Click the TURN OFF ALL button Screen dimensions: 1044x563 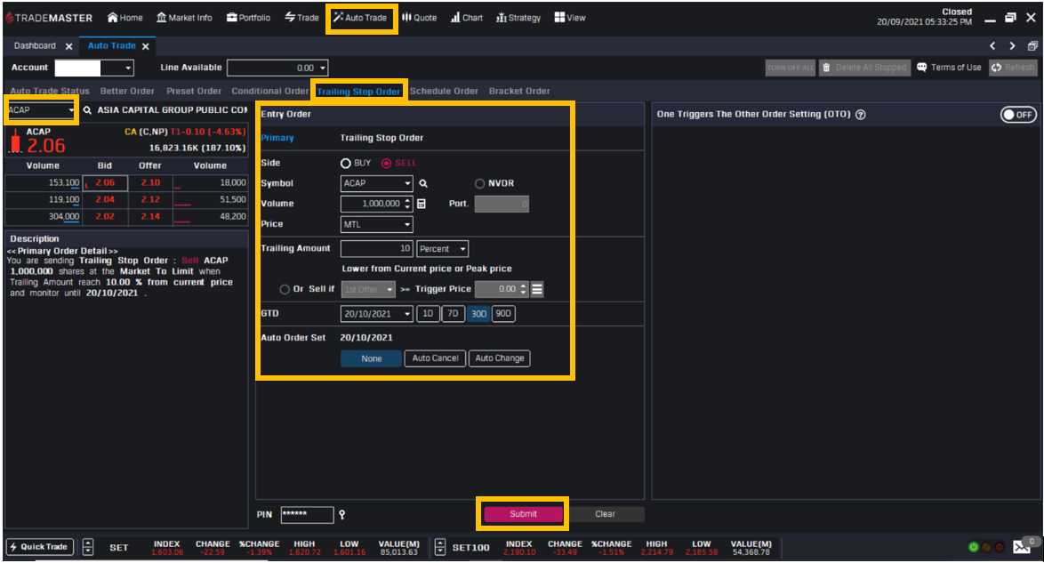tap(791, 68)
